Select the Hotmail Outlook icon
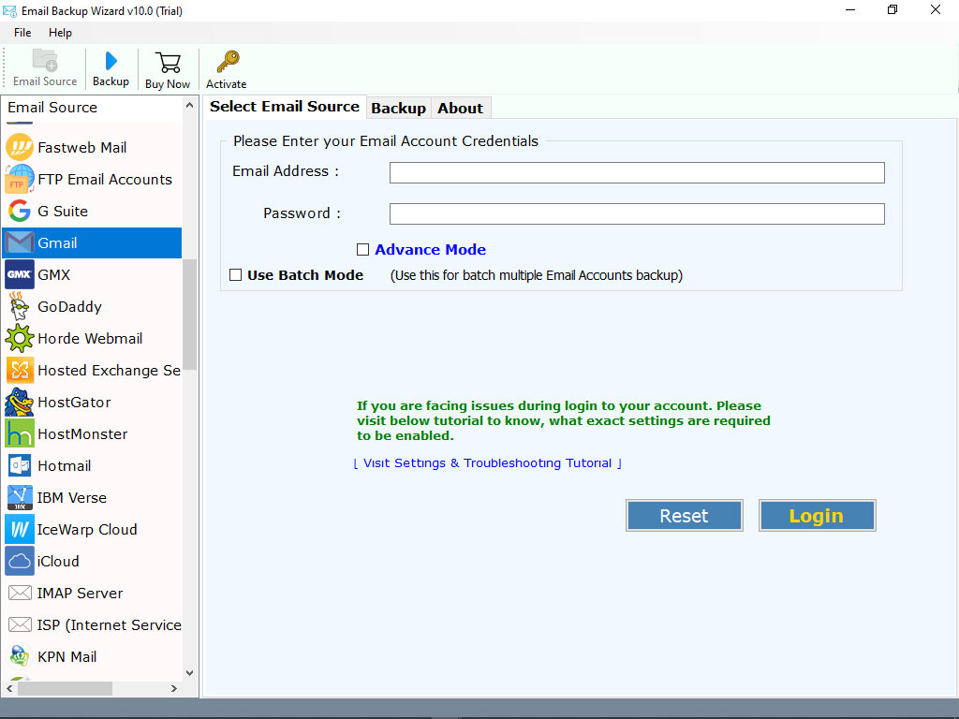959x719 pixels. pos(20,465)
